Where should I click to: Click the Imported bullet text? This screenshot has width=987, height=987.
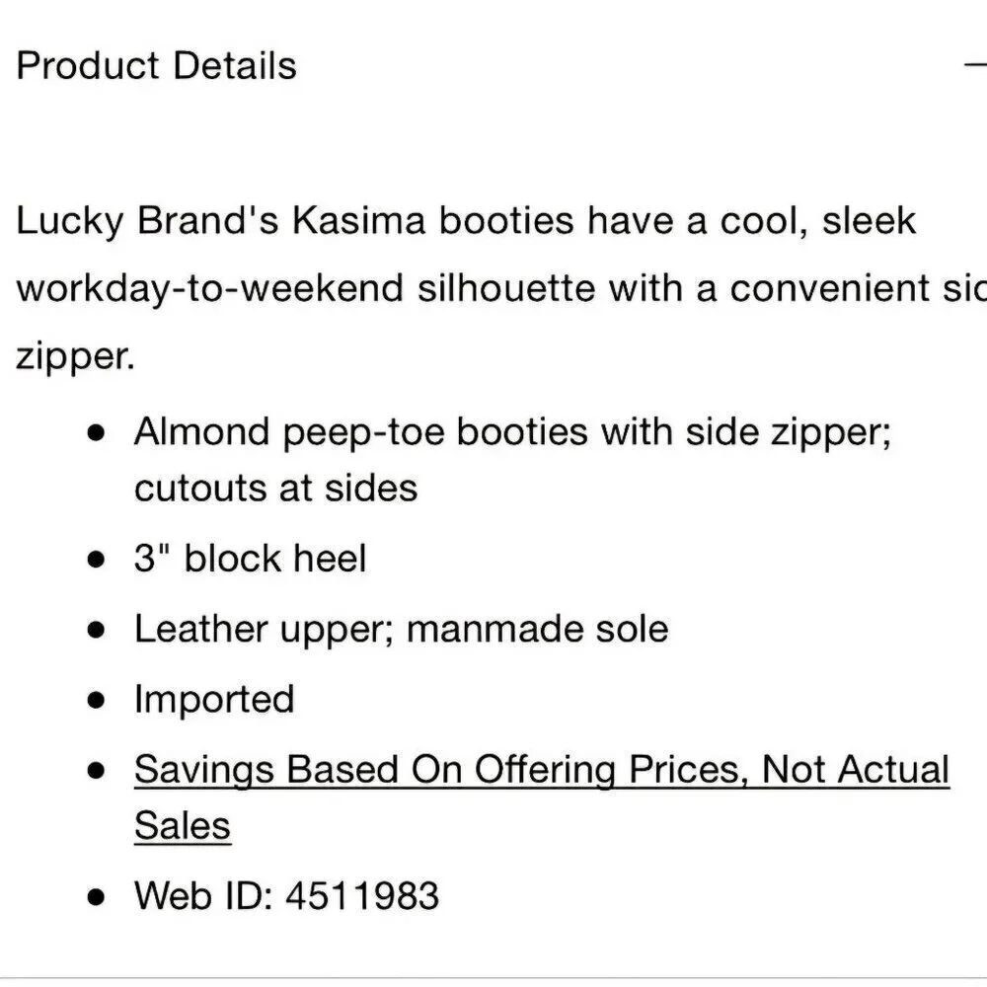pos(214,700)
